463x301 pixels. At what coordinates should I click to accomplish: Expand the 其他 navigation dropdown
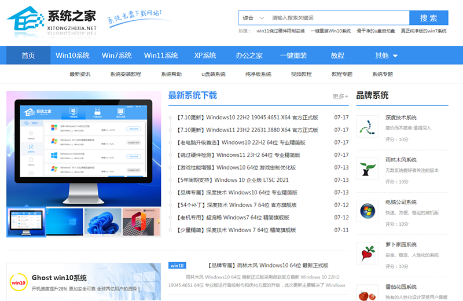(386, 56)
